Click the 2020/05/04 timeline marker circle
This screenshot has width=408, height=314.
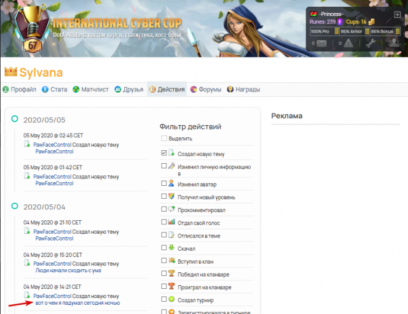point(15,206)
